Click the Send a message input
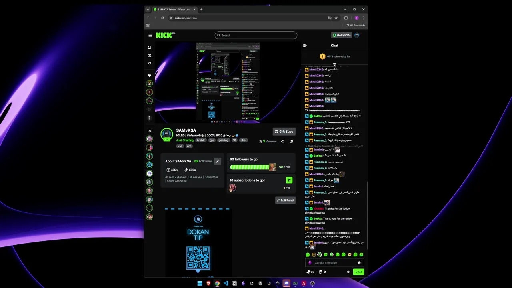Screen dimensions: 512x288 coord(335,263)
